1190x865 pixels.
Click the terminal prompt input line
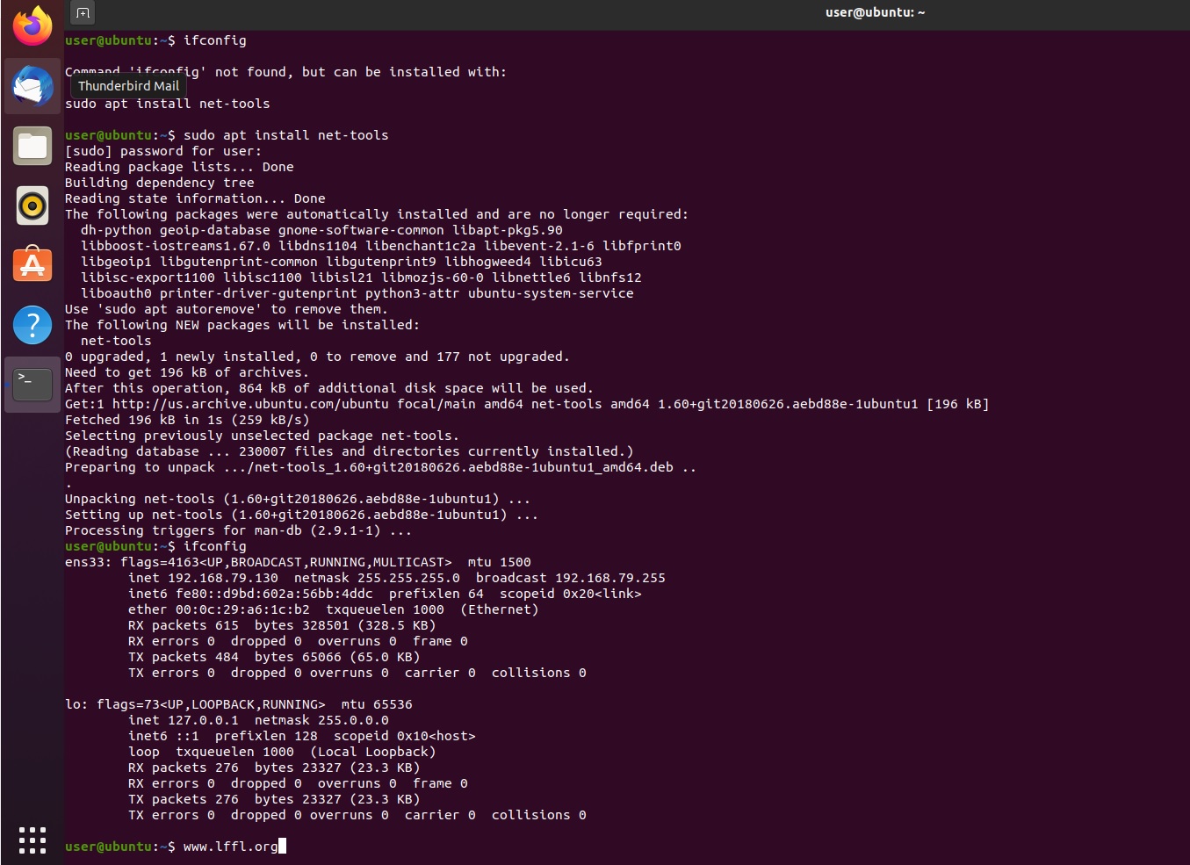tap(176, 846)
